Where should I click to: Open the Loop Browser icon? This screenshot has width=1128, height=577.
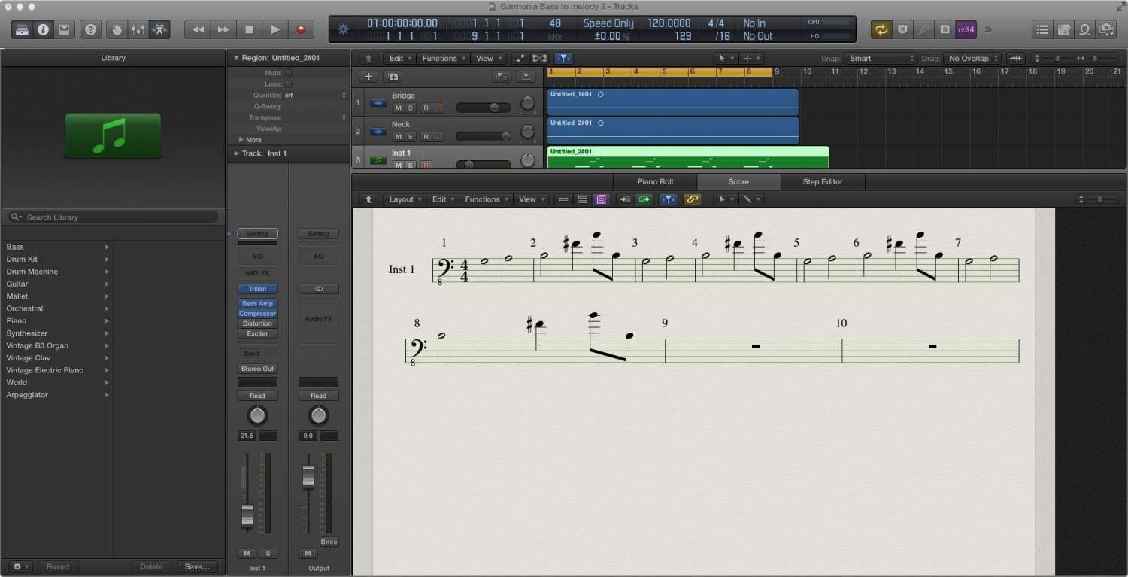(1084, 29)
